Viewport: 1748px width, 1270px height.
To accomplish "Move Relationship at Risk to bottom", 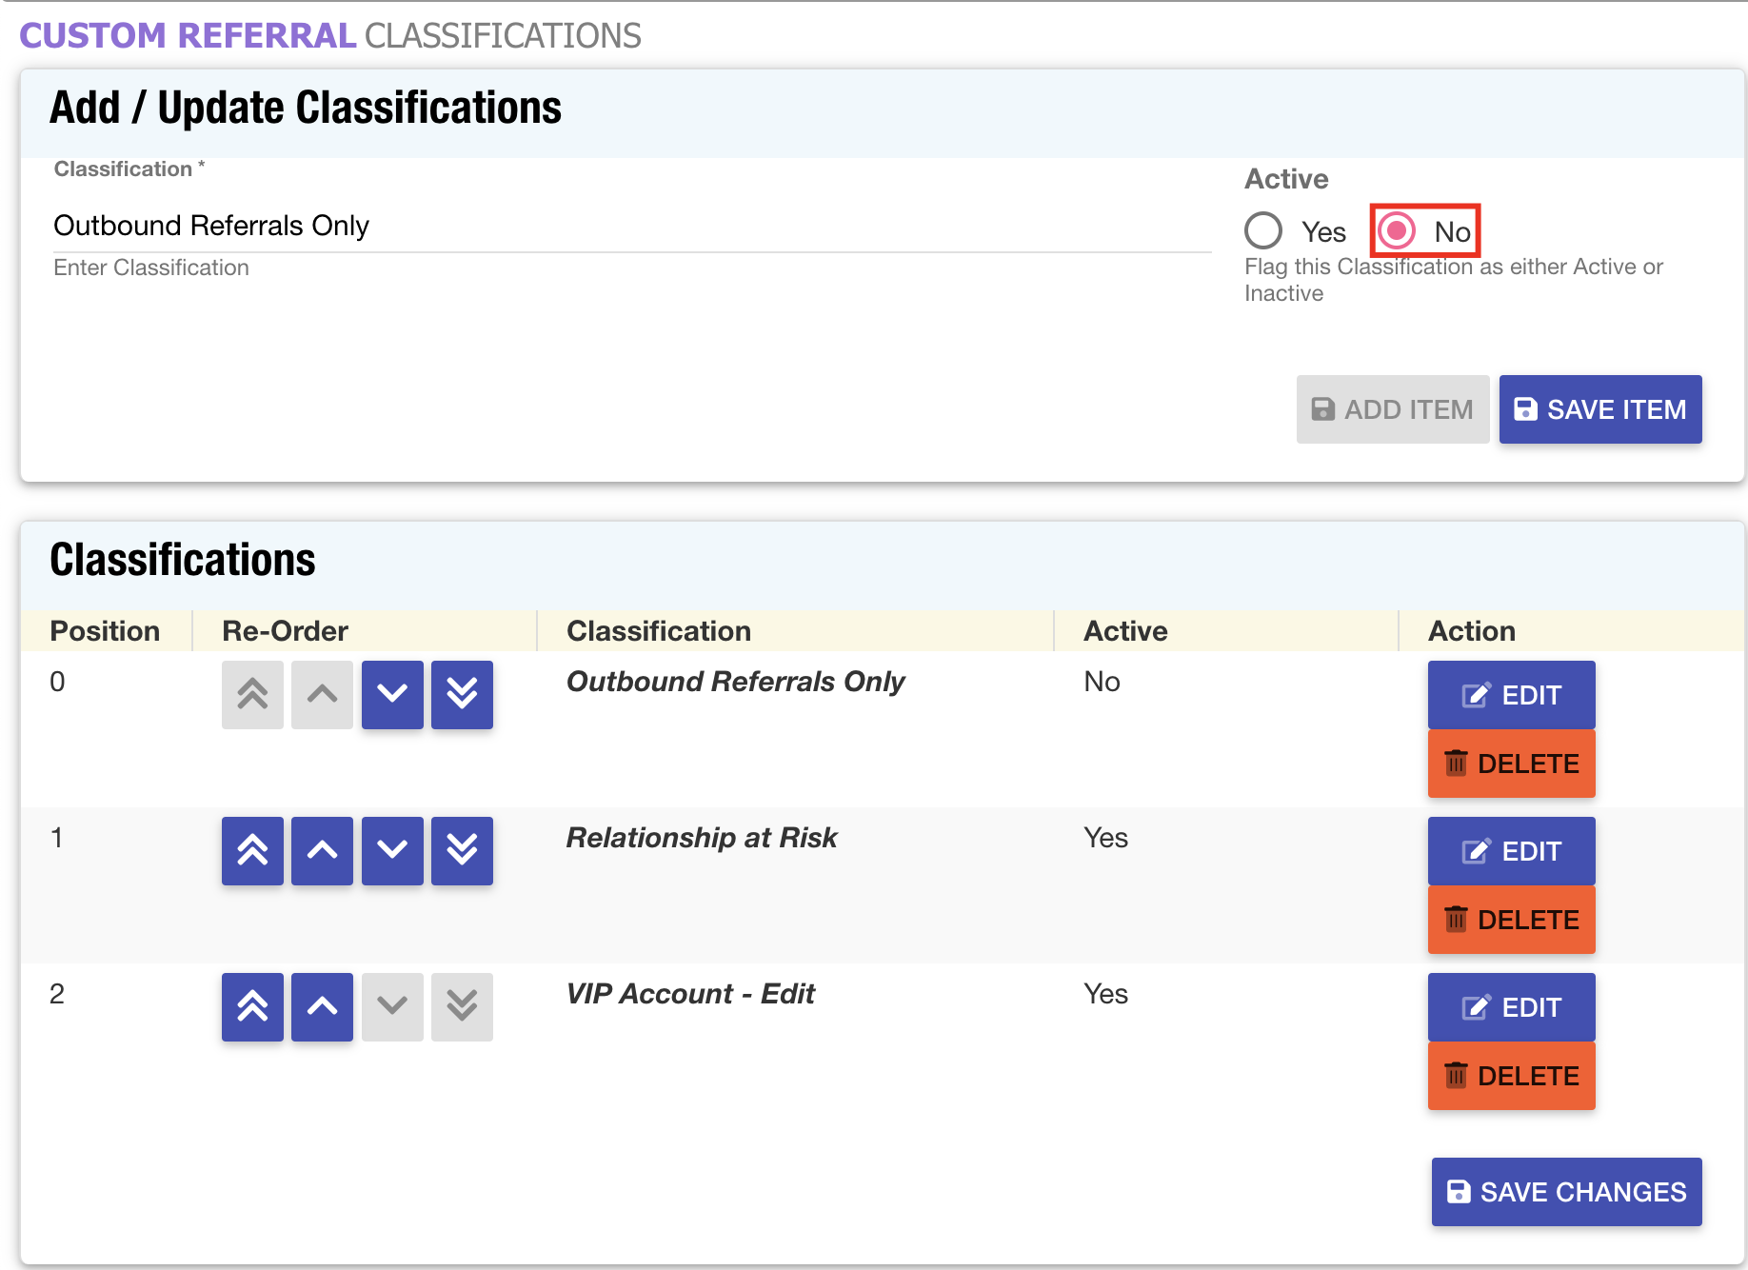I will [462, 851].
